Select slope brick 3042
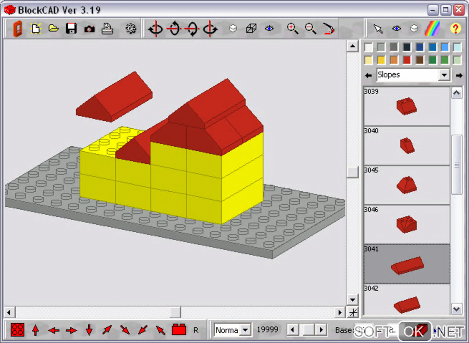 (407, 300)
